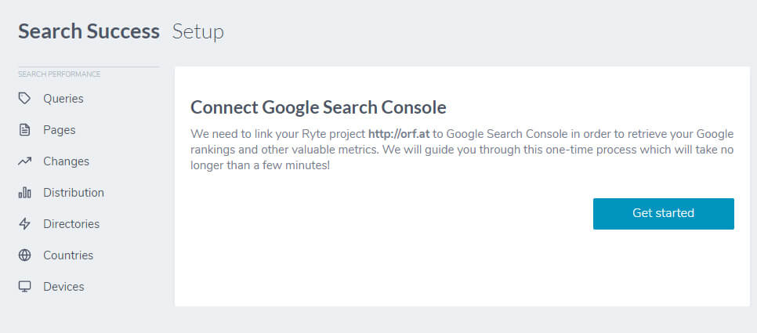Open the Queries menu item
This screenshot has height=333, width=757.
point(63,99)
